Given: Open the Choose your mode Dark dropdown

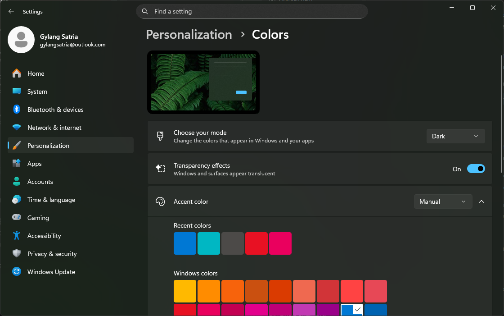Looking at the screenshot, I should (x=455, y=136).
